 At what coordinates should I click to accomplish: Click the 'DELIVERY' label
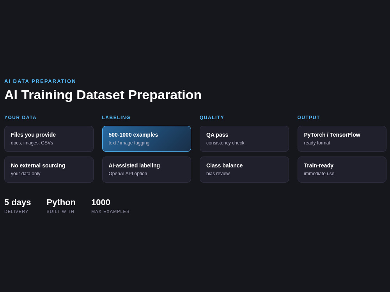coord(16,211)
